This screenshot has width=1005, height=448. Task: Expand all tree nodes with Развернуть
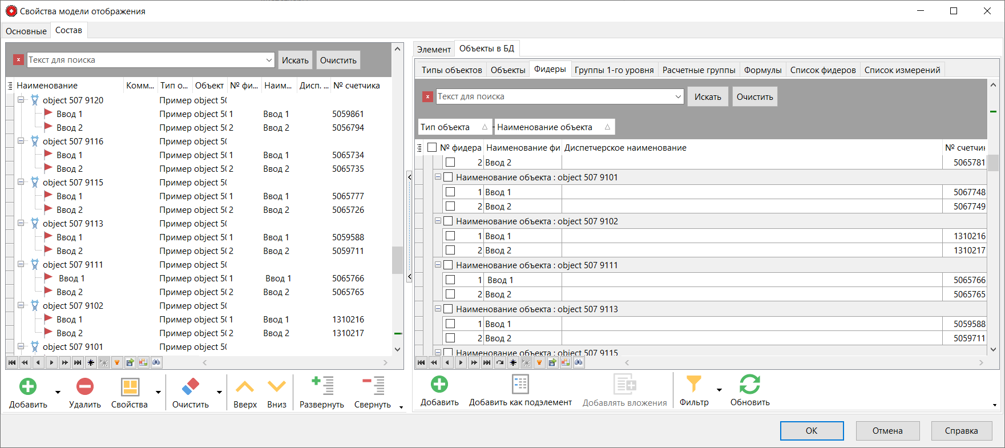coord(322,386)
